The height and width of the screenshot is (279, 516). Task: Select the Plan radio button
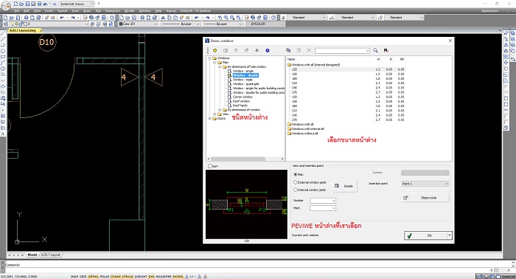[x=295, y=174]
